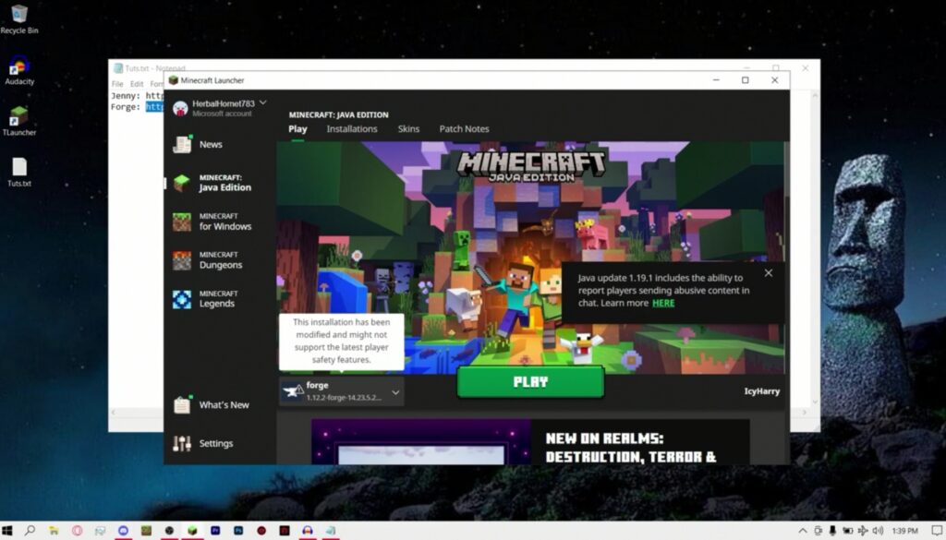Viewport: 946px width, 540px height.
Task: Open the forge installation selector dropdown
Action: (342, 391)
